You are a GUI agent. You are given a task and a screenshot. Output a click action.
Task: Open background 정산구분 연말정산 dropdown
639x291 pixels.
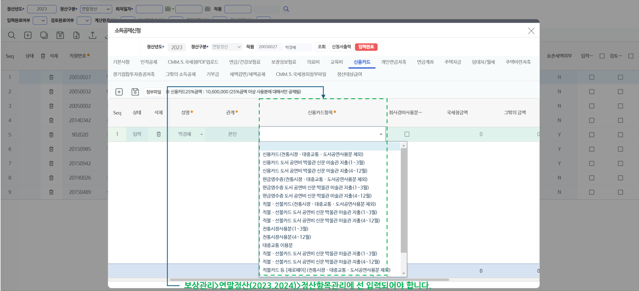pos(96,9)
